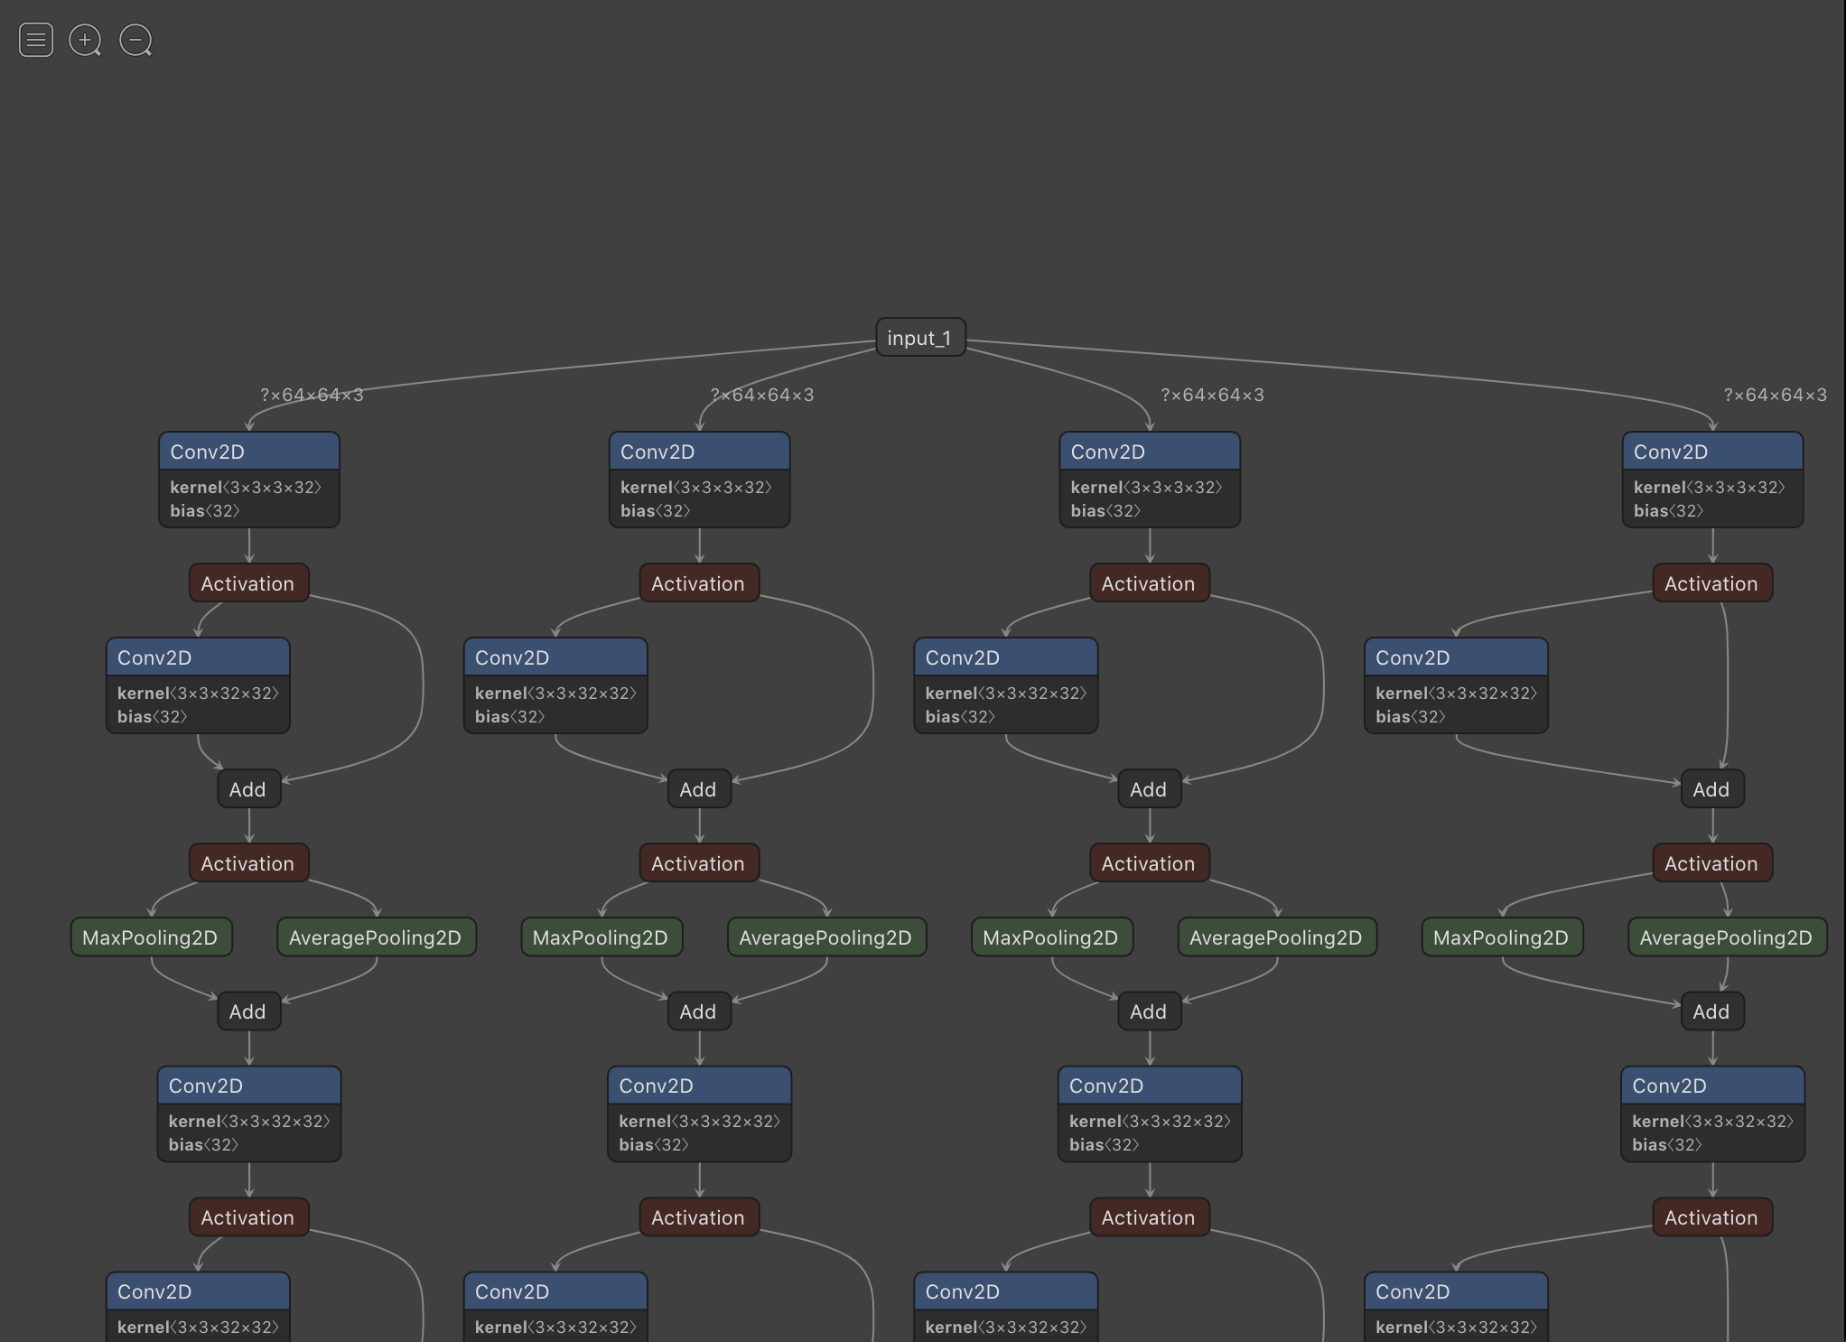Click the third Activation node in third branch
The height and width of the screenshot is (1342, 1846).
click(x=1149, y=1217)
